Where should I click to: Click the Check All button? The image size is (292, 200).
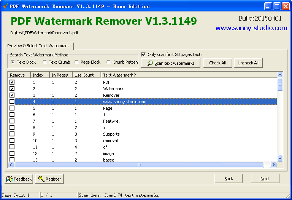tap(217, 63)
